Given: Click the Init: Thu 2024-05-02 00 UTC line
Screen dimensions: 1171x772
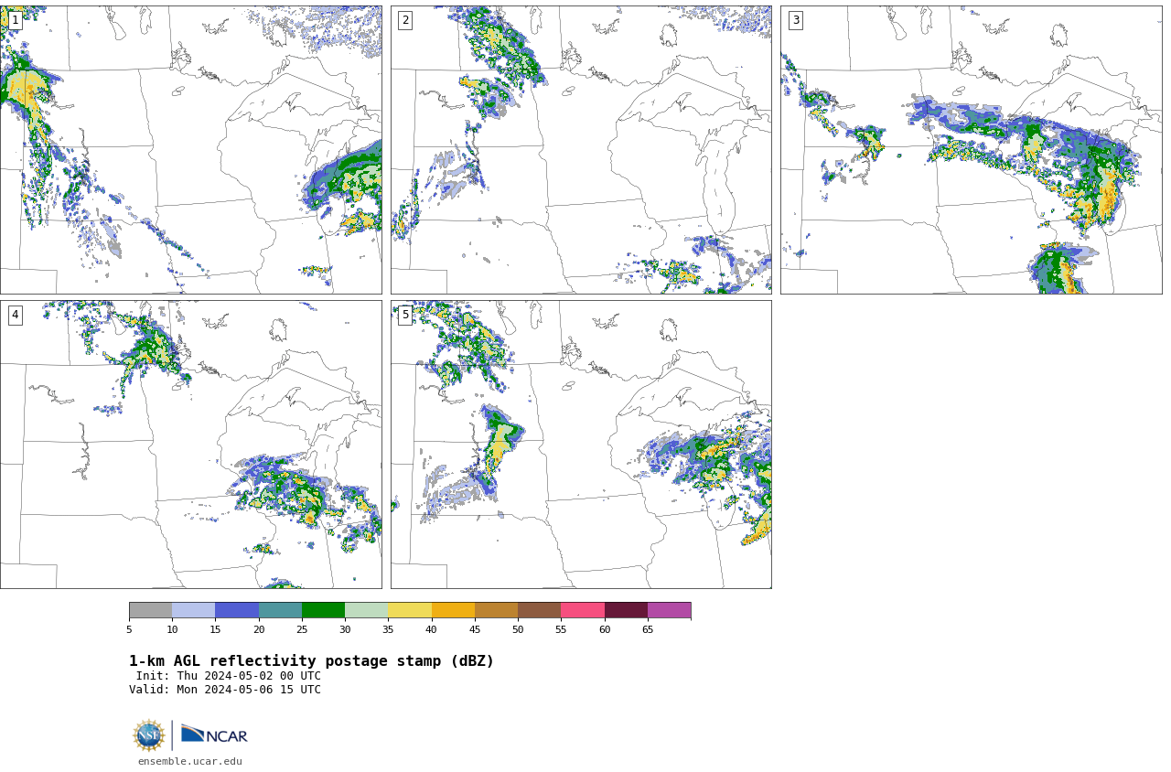Looking at the screenshot, I should (229, 676).
